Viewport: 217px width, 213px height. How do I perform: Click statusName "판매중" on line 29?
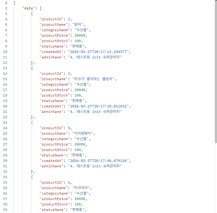77,155
